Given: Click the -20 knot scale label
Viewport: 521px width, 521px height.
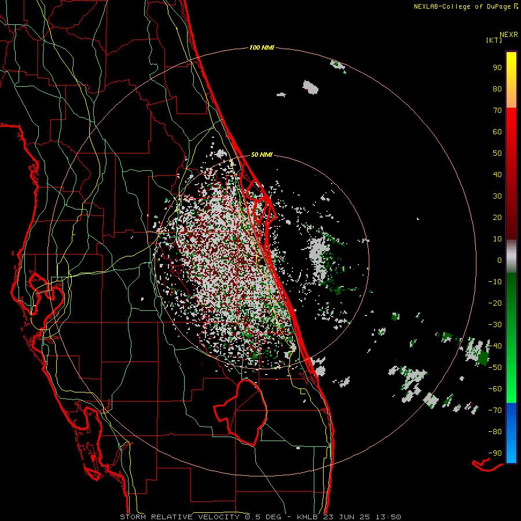Looking at the screenshot, I should (x=495, y=303).
